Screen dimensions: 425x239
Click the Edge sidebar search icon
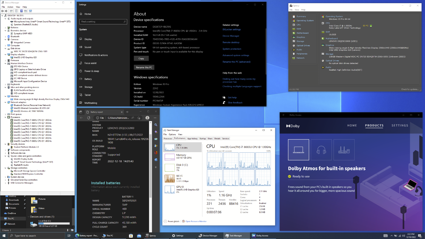point(156,125)
